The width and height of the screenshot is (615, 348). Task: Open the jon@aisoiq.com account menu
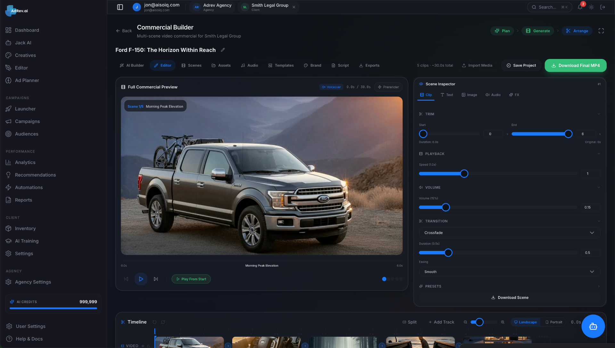click(x=156, y=7)
